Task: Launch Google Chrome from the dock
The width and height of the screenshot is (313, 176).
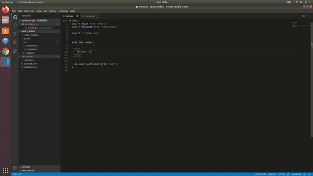Action: [5, 51]
